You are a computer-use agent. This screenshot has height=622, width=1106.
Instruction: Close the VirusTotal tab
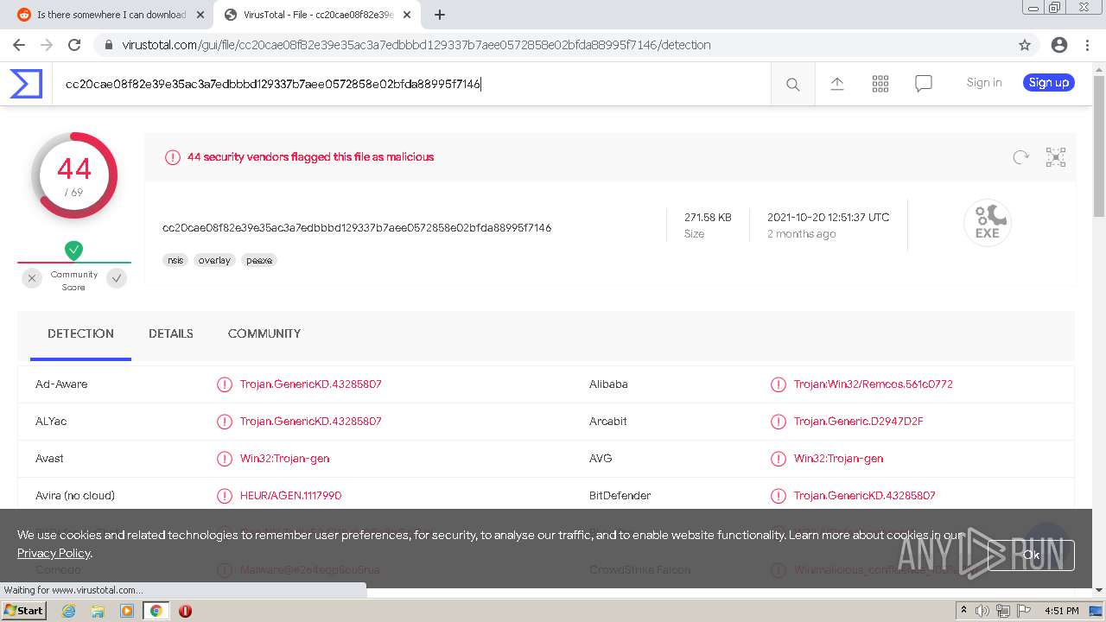[x=407, y=15]
